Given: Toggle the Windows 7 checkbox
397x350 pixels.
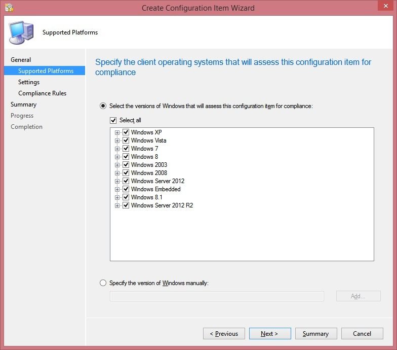Looking at the screenshot, I should coord(126,148).
